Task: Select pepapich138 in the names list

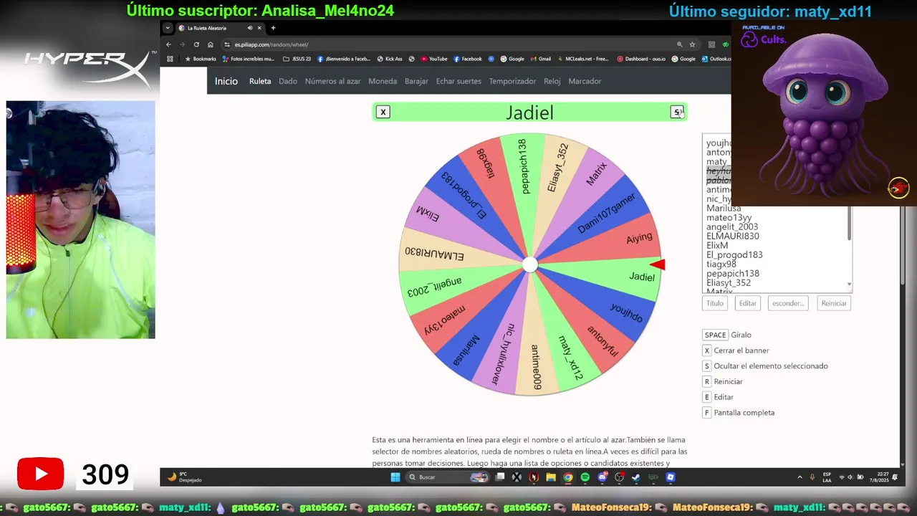Action: [732, 273]
